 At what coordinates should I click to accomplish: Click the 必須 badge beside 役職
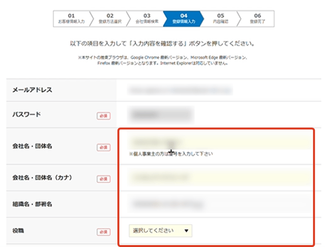click(103, 232)
